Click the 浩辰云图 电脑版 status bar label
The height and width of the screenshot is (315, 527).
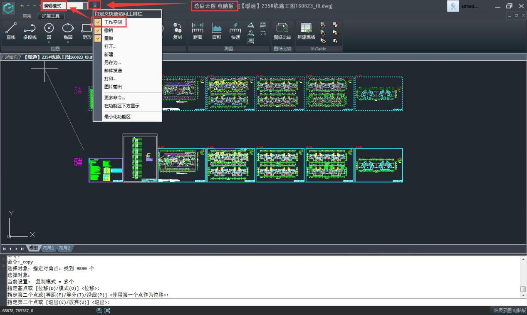pyautogui.click(x=510, y=310)
